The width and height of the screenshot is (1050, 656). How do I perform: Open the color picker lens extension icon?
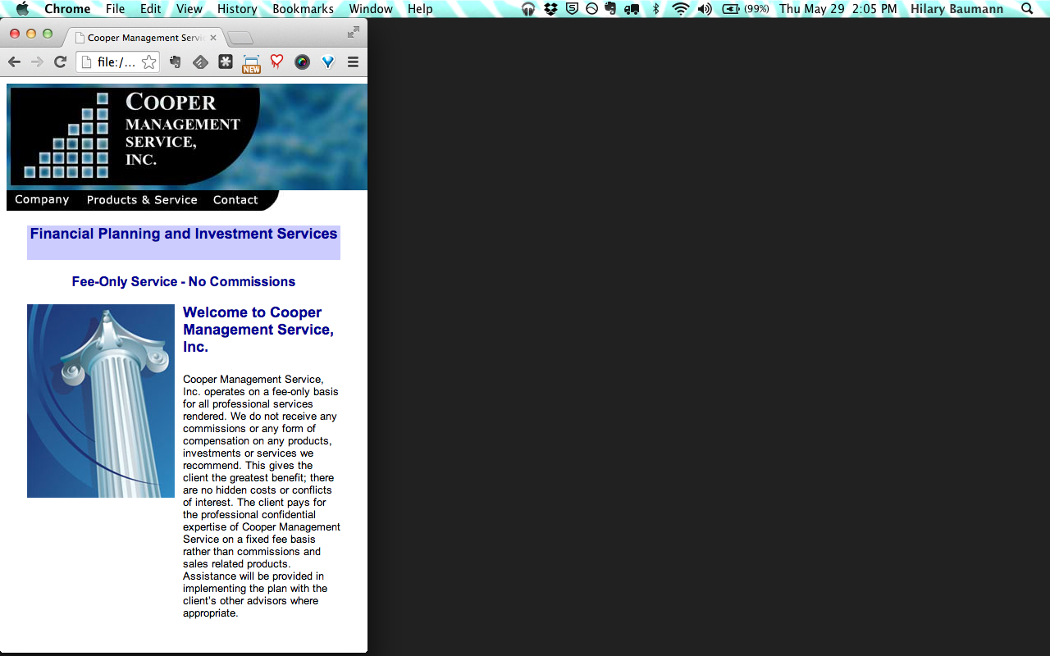pyautogui.click(x=302, y=62)
